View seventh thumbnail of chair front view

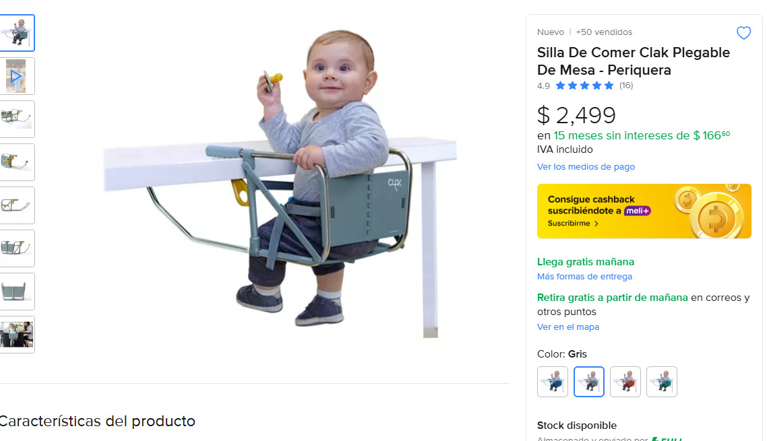[17, 292]
